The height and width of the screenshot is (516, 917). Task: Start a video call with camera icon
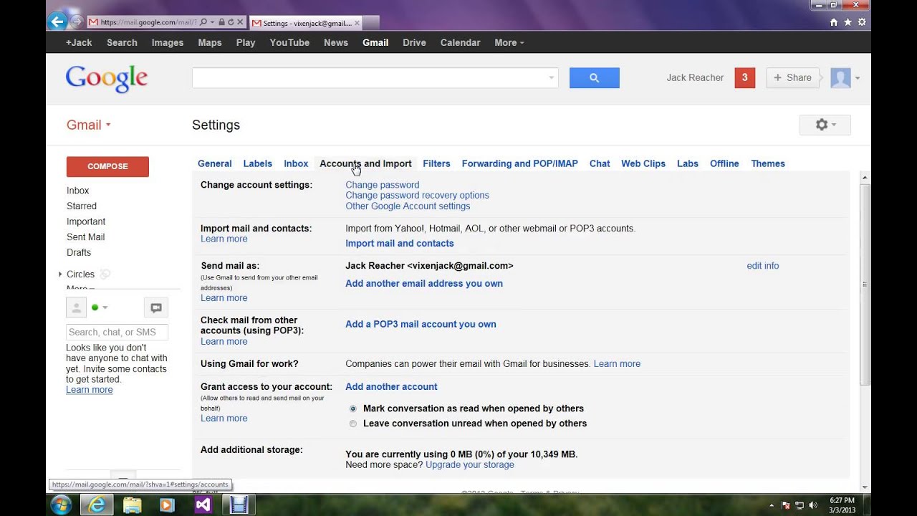[x=156, y=307]
